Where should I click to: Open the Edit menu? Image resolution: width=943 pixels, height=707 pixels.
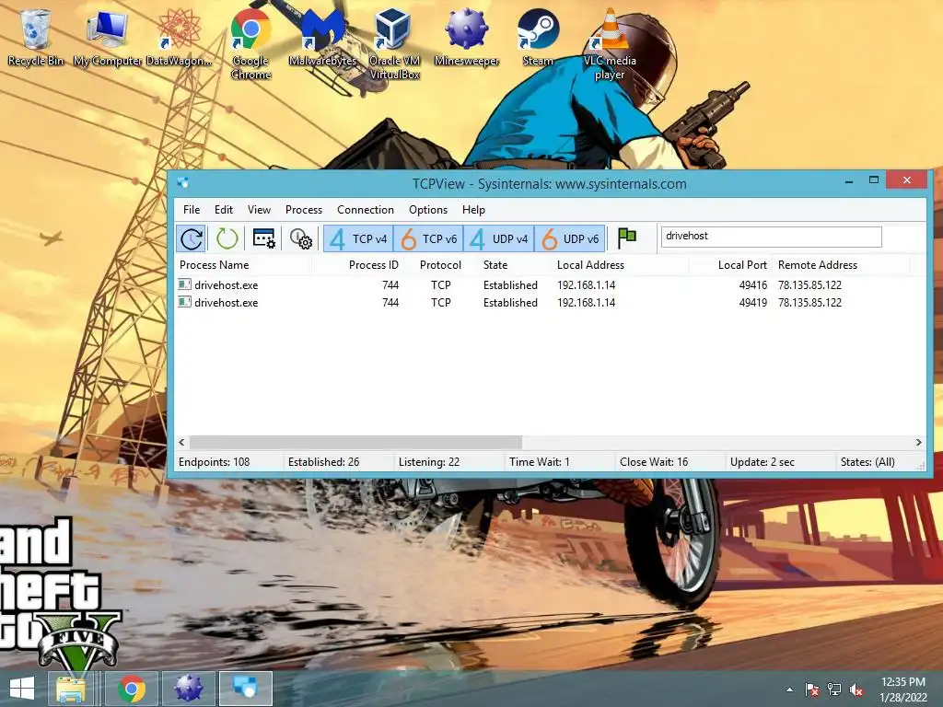tap(223, 210)
